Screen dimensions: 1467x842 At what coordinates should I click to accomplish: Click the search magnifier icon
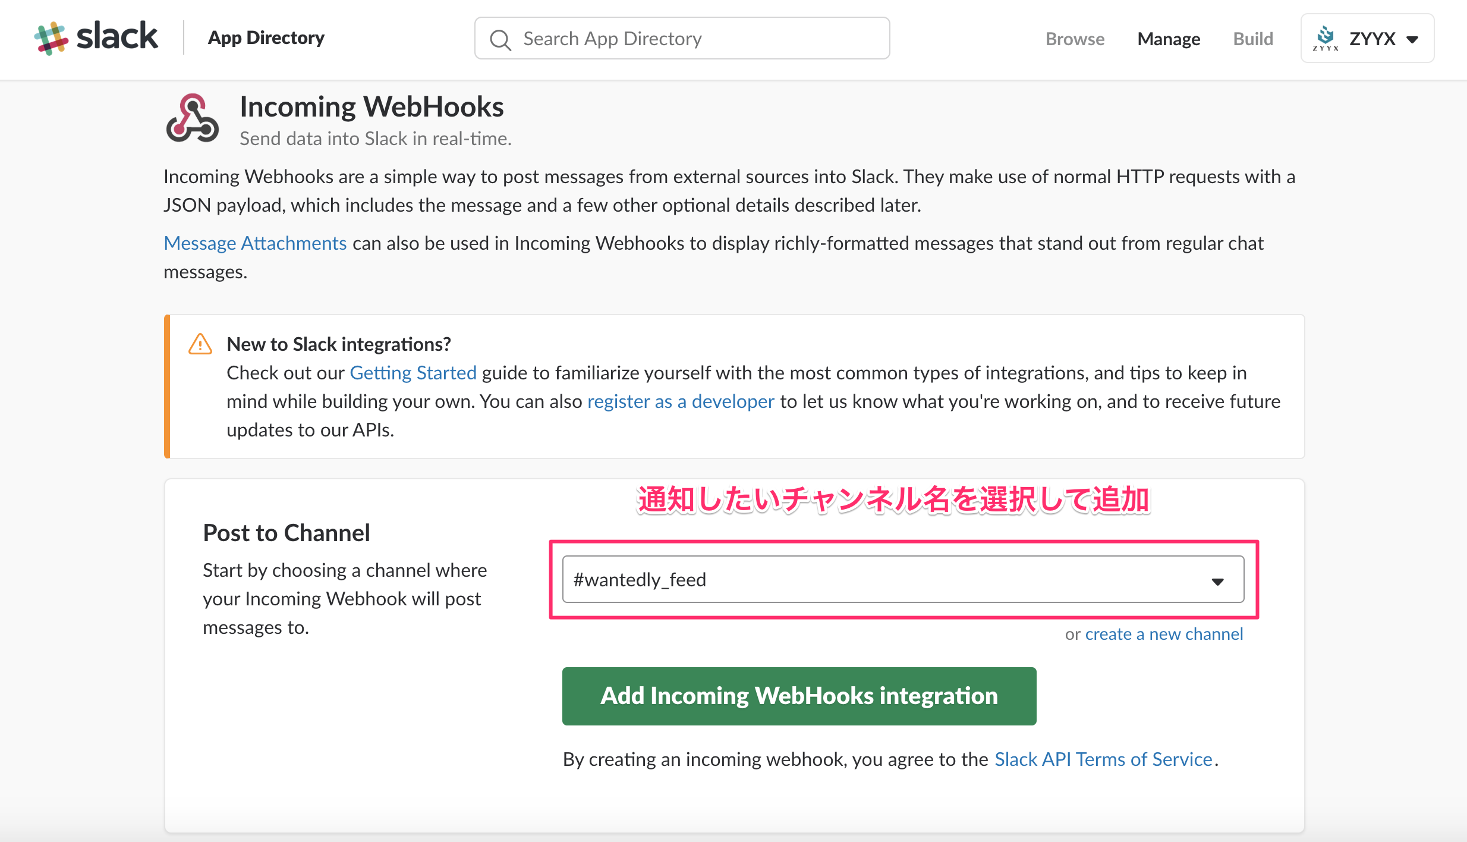tap(500, 40)
